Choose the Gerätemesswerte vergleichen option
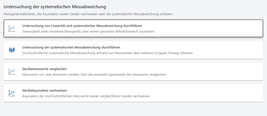The width and height of the screenshot is (267, 116). [45, 69]
